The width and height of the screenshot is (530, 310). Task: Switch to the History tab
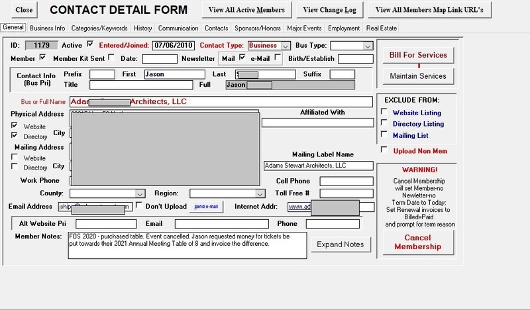pos(142,28)
